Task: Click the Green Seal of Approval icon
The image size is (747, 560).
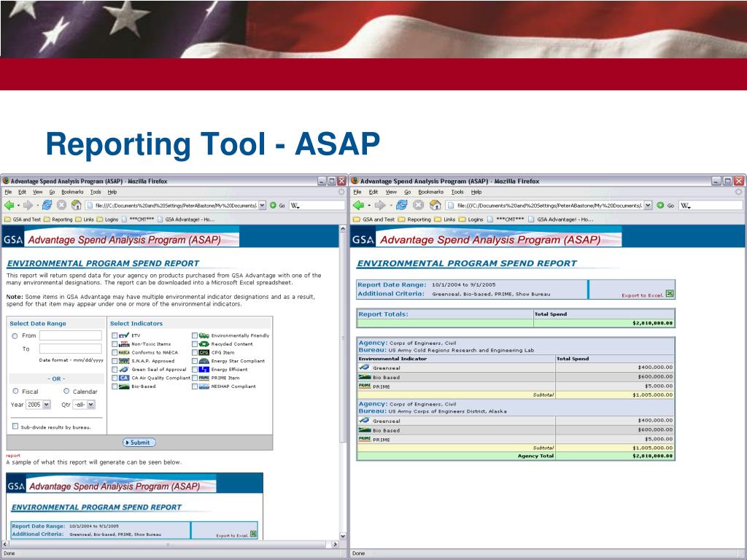Action: pos(124,370)
